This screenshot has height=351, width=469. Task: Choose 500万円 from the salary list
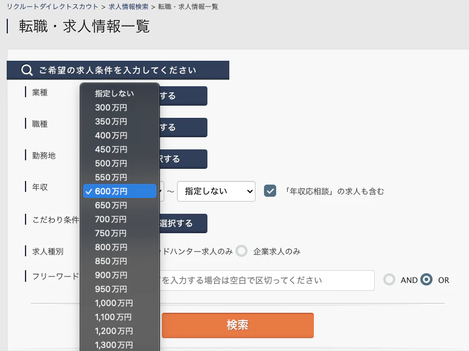pyautogui.click(x=120, y=163)
